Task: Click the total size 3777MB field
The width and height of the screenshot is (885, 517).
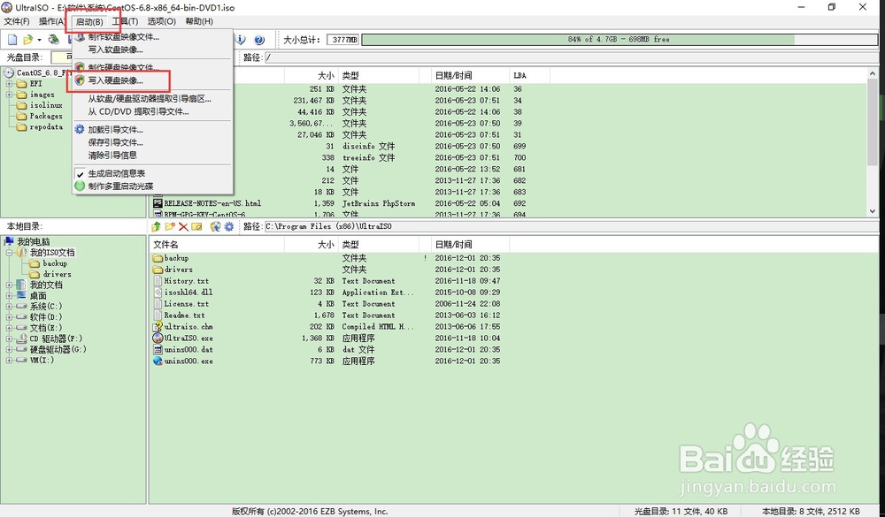Action: click(342, 40)
